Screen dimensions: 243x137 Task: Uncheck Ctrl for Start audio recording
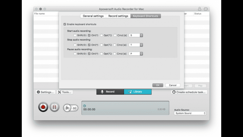tap(89, 36)
